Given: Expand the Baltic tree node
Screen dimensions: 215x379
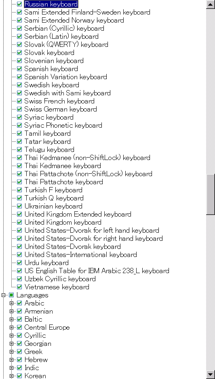Looking at the screenshot, I should (11, 319).
